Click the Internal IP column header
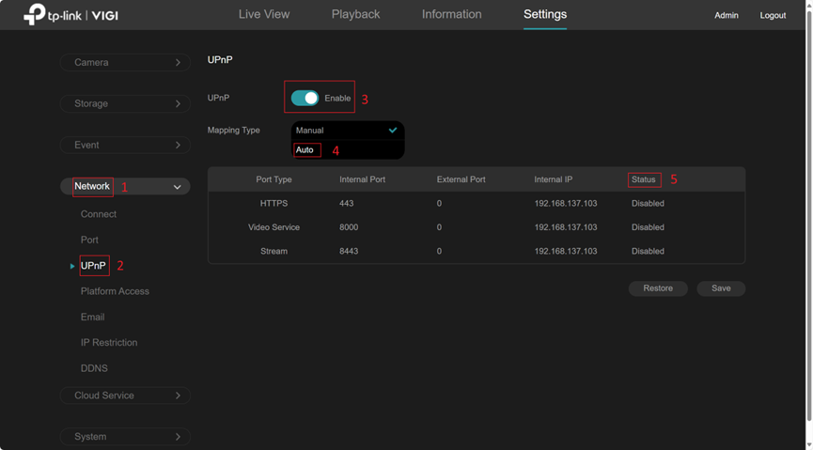Viewport: 813px width, 450px height. (x=554, y=179)
